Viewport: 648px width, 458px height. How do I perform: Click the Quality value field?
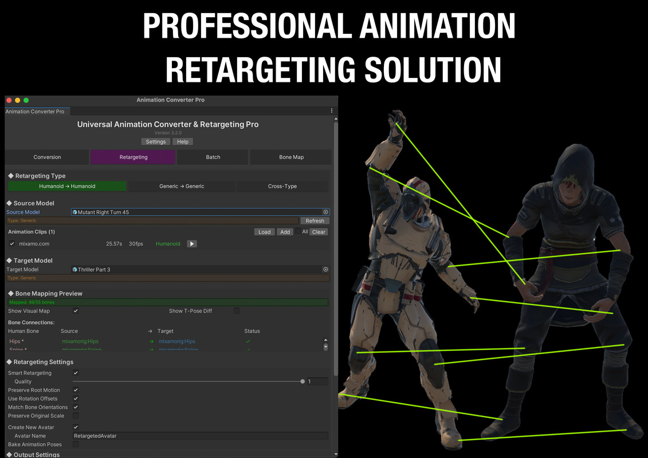tap(317, 381)
